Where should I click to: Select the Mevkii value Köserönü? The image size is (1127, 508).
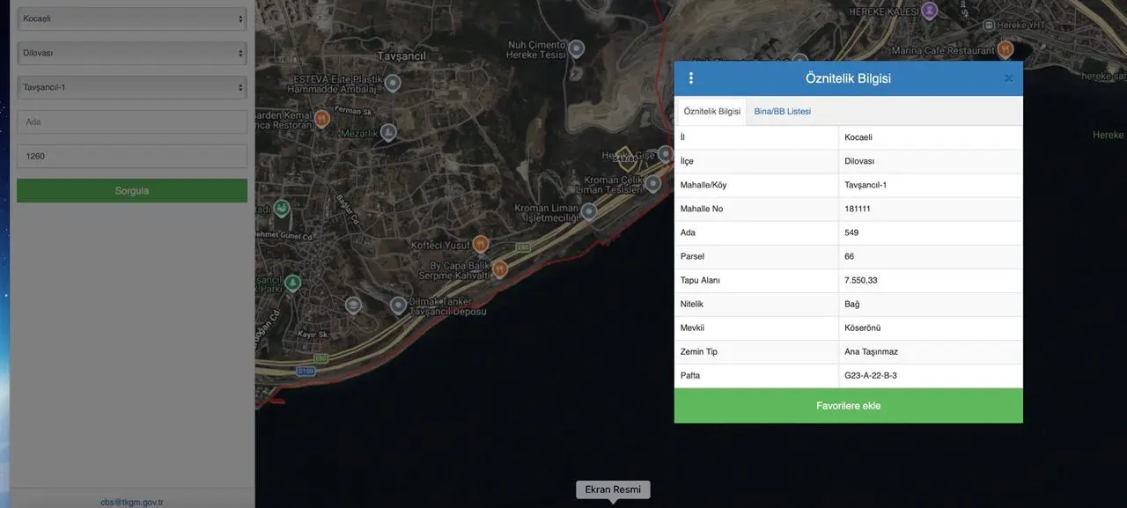click(x=864, y=328)
